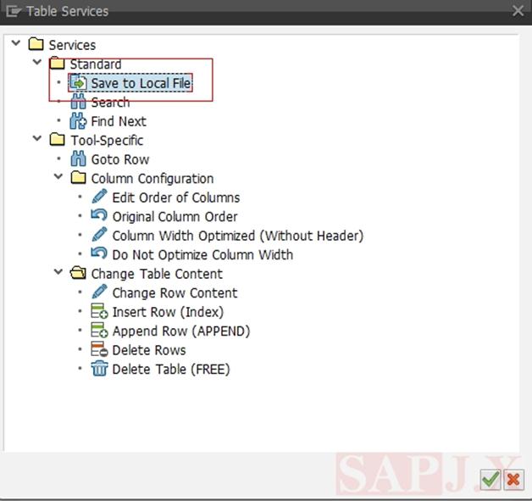Viewport: 532px width, 501px height.
Task: Click pencil icon for Column Width Optimized
Action: click(x=99, y=235)
